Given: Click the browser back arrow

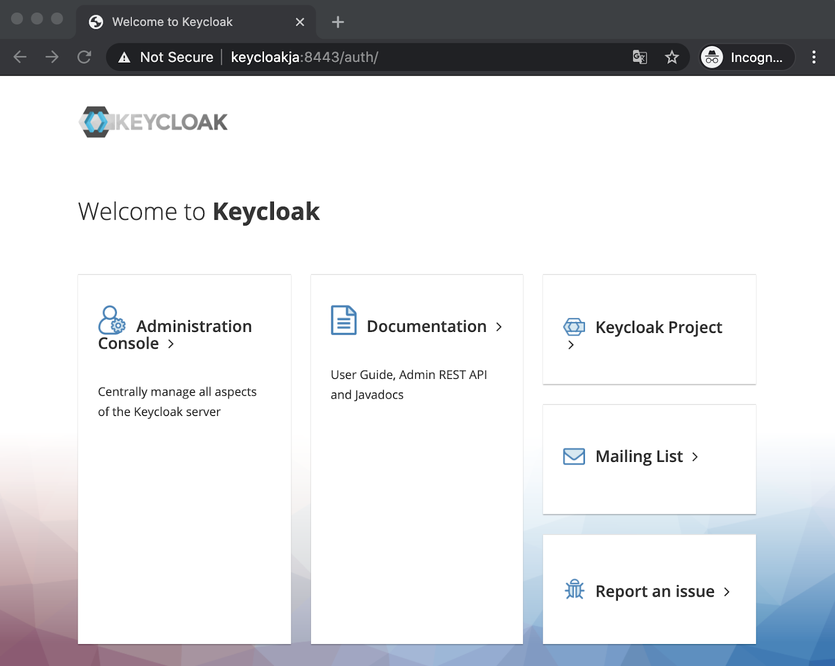Looking at the screenshot, I should (20, 57).
